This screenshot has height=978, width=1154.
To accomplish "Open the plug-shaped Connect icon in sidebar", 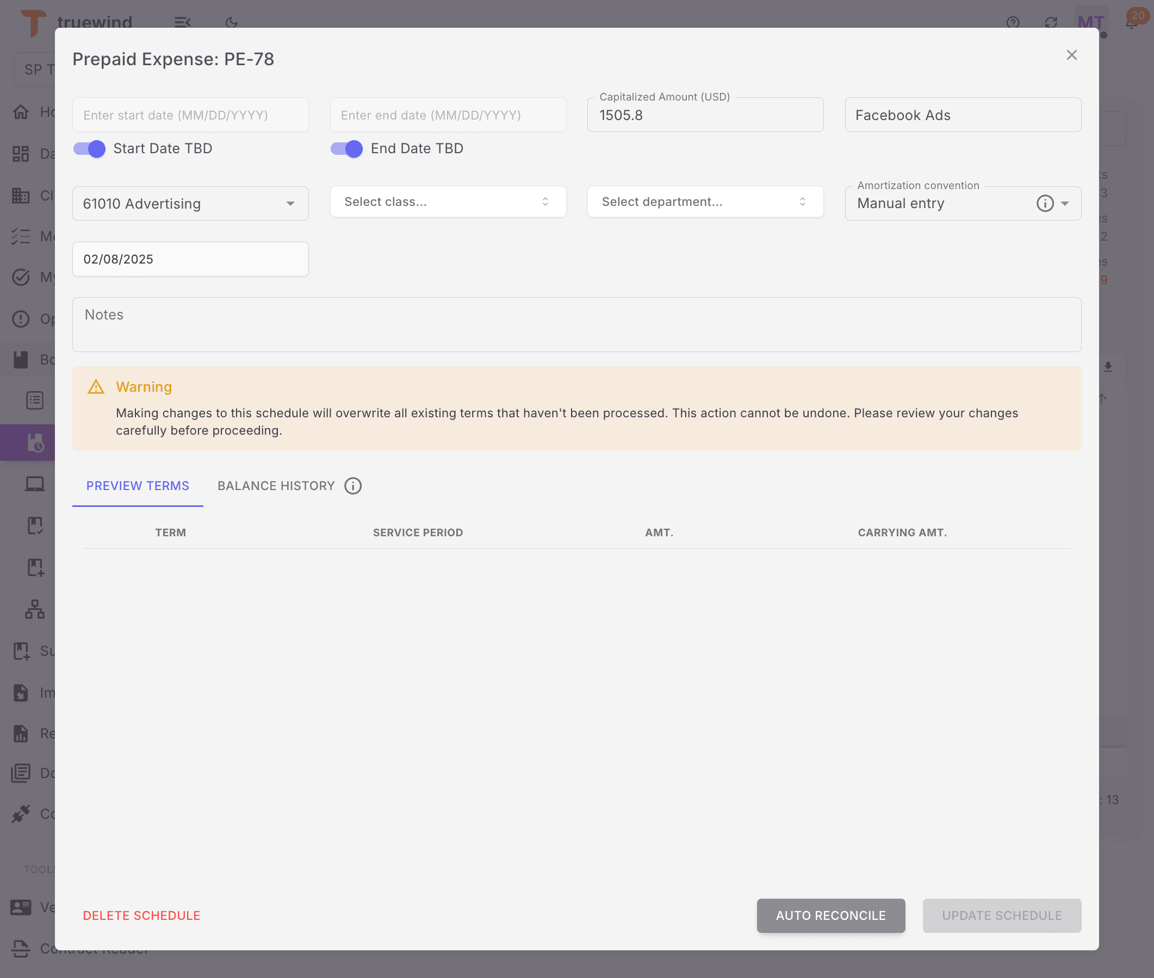I will pyautogui.click(x=21, y=813).
